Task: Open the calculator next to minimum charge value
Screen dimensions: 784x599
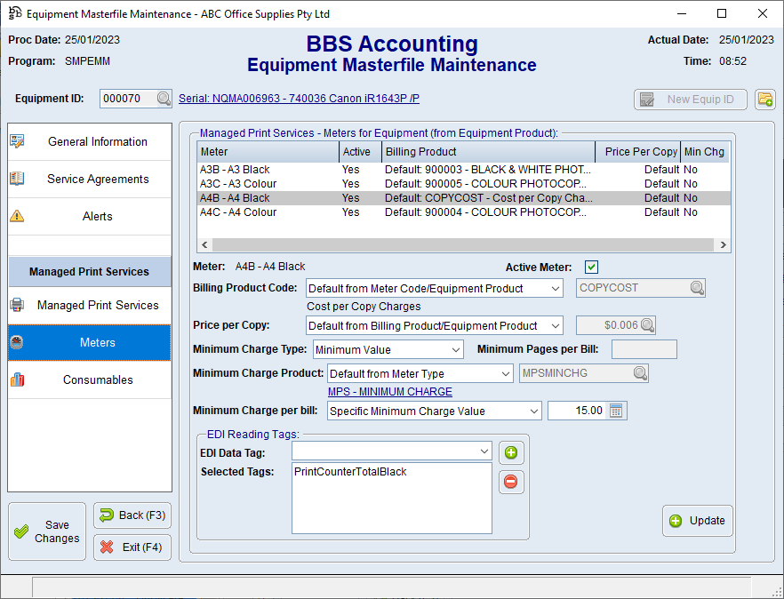Action: [x=618, y=411]
